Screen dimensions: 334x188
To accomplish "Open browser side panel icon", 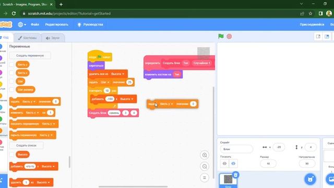I will tap(320, 14).
